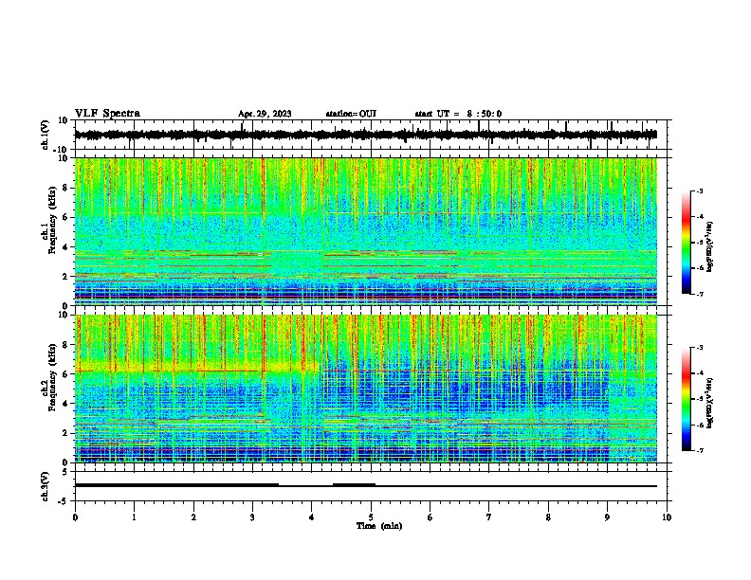Click the 4 kHz tick label on ch.2 frequency axis
This screenshot has width=751, height=580.
(65, 404)
